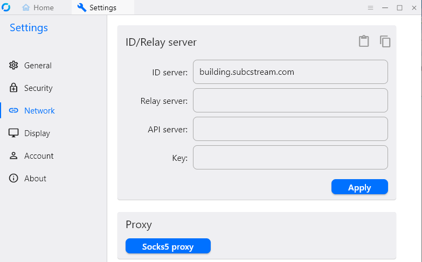Open the Socks5 proxy configuration
422x262 pixels.
click(x=168, y=246)
